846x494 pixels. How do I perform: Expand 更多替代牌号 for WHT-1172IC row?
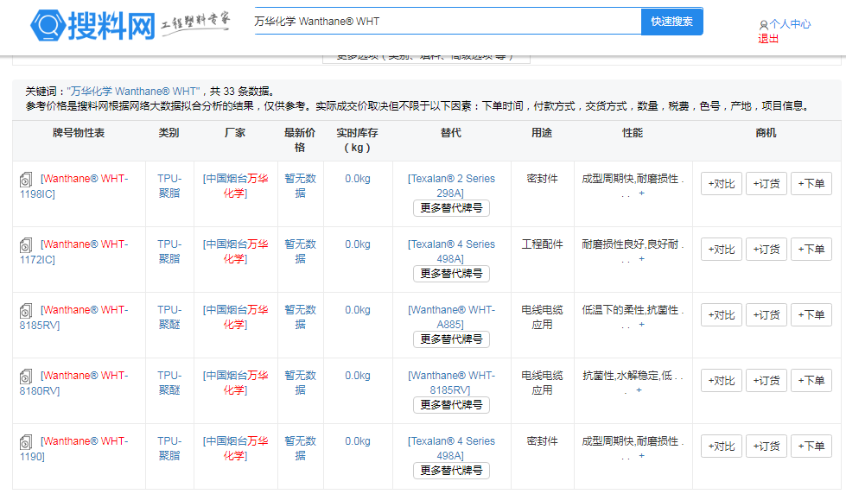coord(451,274)
